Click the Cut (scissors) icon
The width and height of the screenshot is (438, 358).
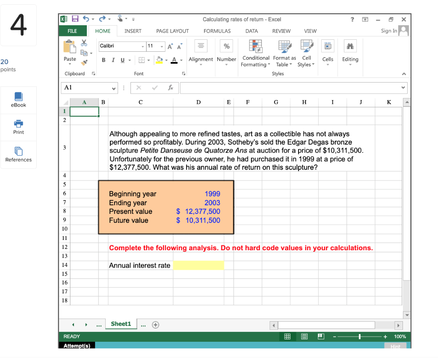pos(84,42)
